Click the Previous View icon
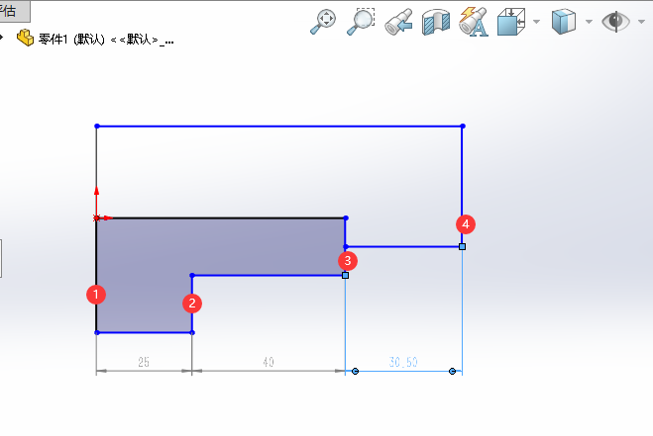 pyautogui.click(x=398, y=22)
